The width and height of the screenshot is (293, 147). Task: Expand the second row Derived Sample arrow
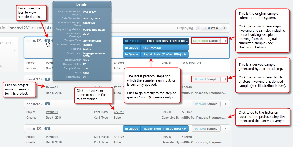pyautogui.click(x=225, y=79)
